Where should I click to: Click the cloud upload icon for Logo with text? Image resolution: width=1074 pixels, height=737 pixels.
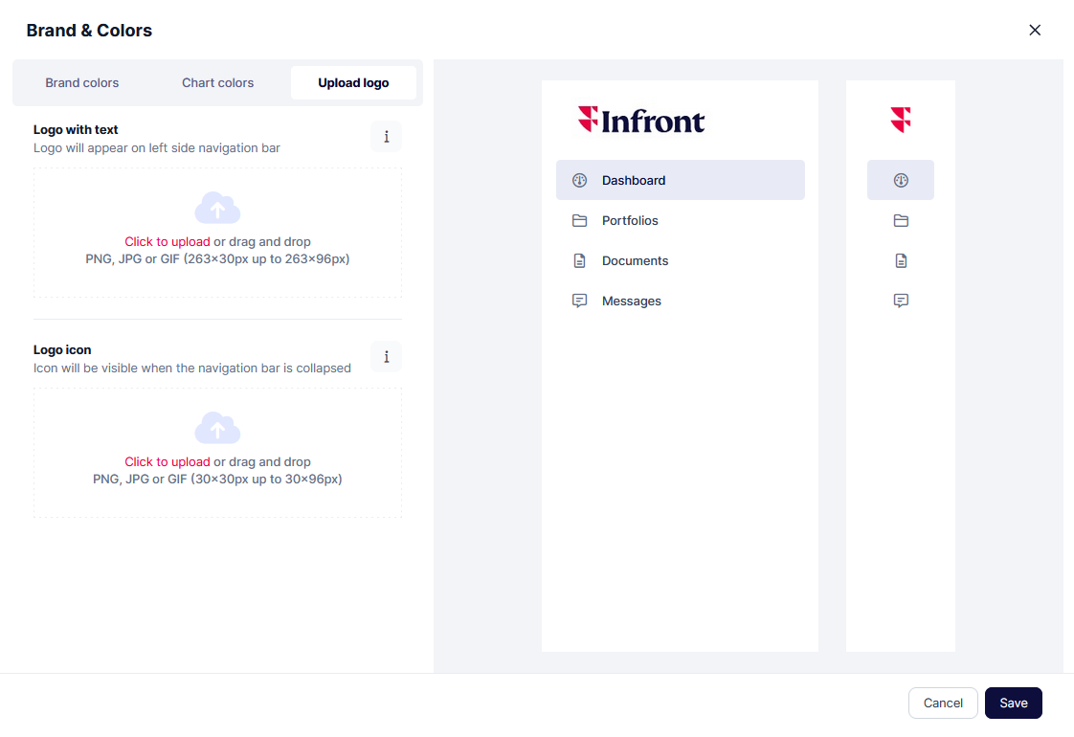217,209
